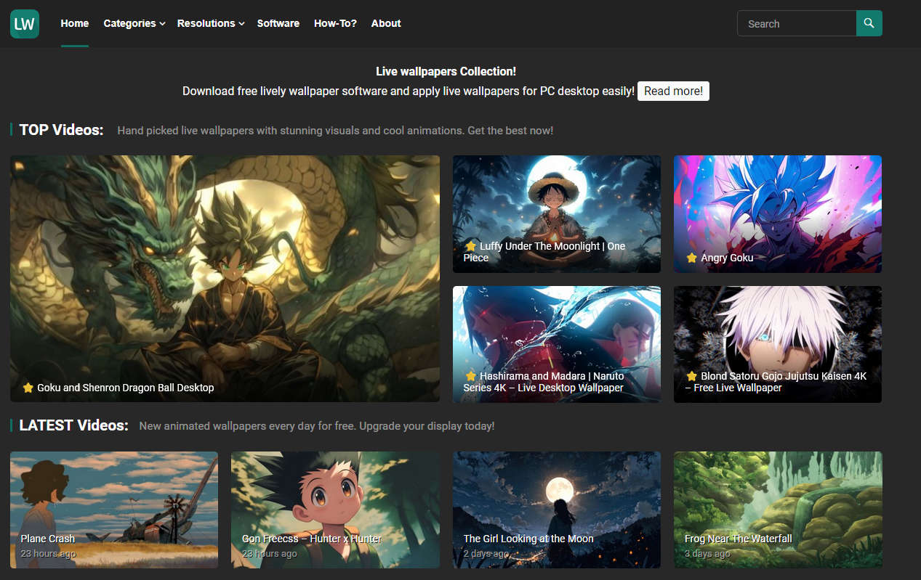Click '3 days ago' timestamp text
Screen dimensions: 921x580
pos(707,553)
